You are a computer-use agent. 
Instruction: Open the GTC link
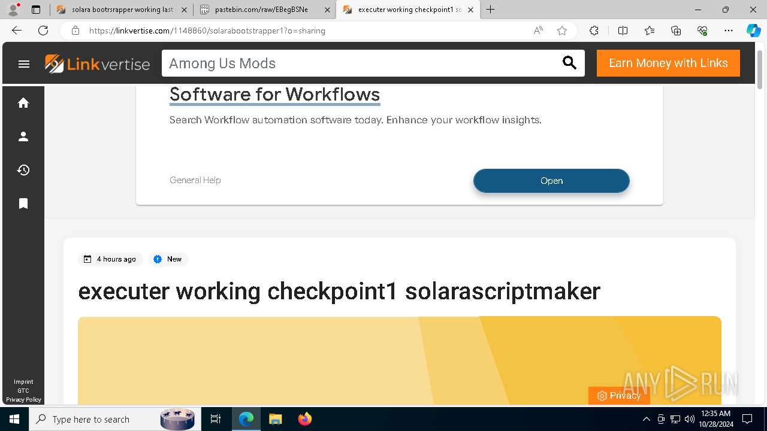tap(23, 390)
